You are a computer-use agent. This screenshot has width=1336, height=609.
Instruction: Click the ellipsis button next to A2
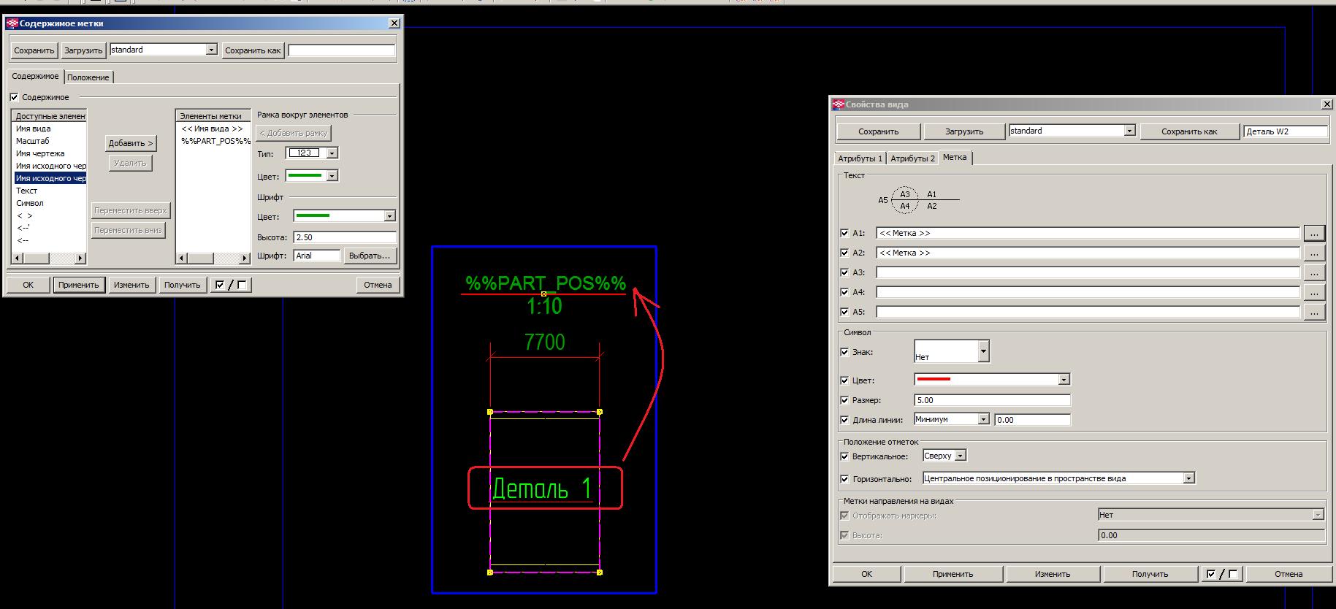coord(1314,253)
